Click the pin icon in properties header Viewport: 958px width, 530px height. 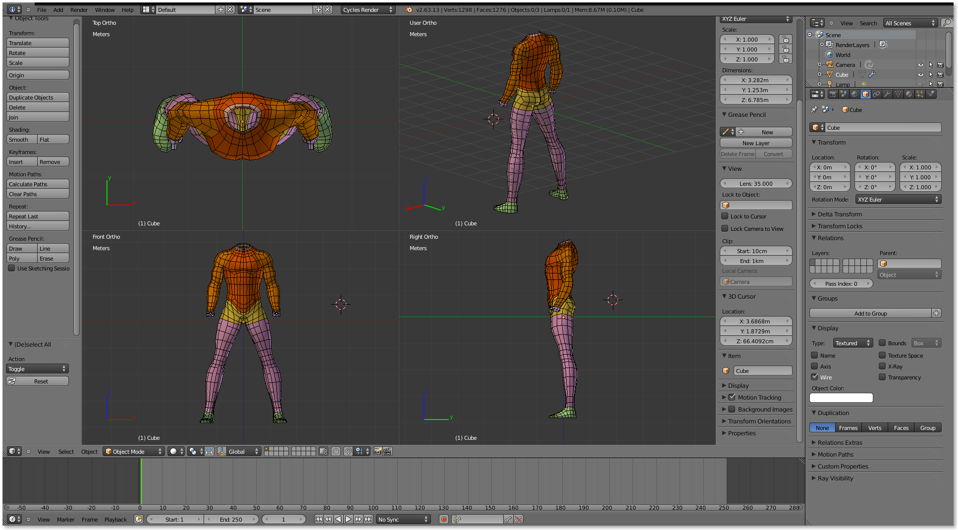[x=814, y=109]
